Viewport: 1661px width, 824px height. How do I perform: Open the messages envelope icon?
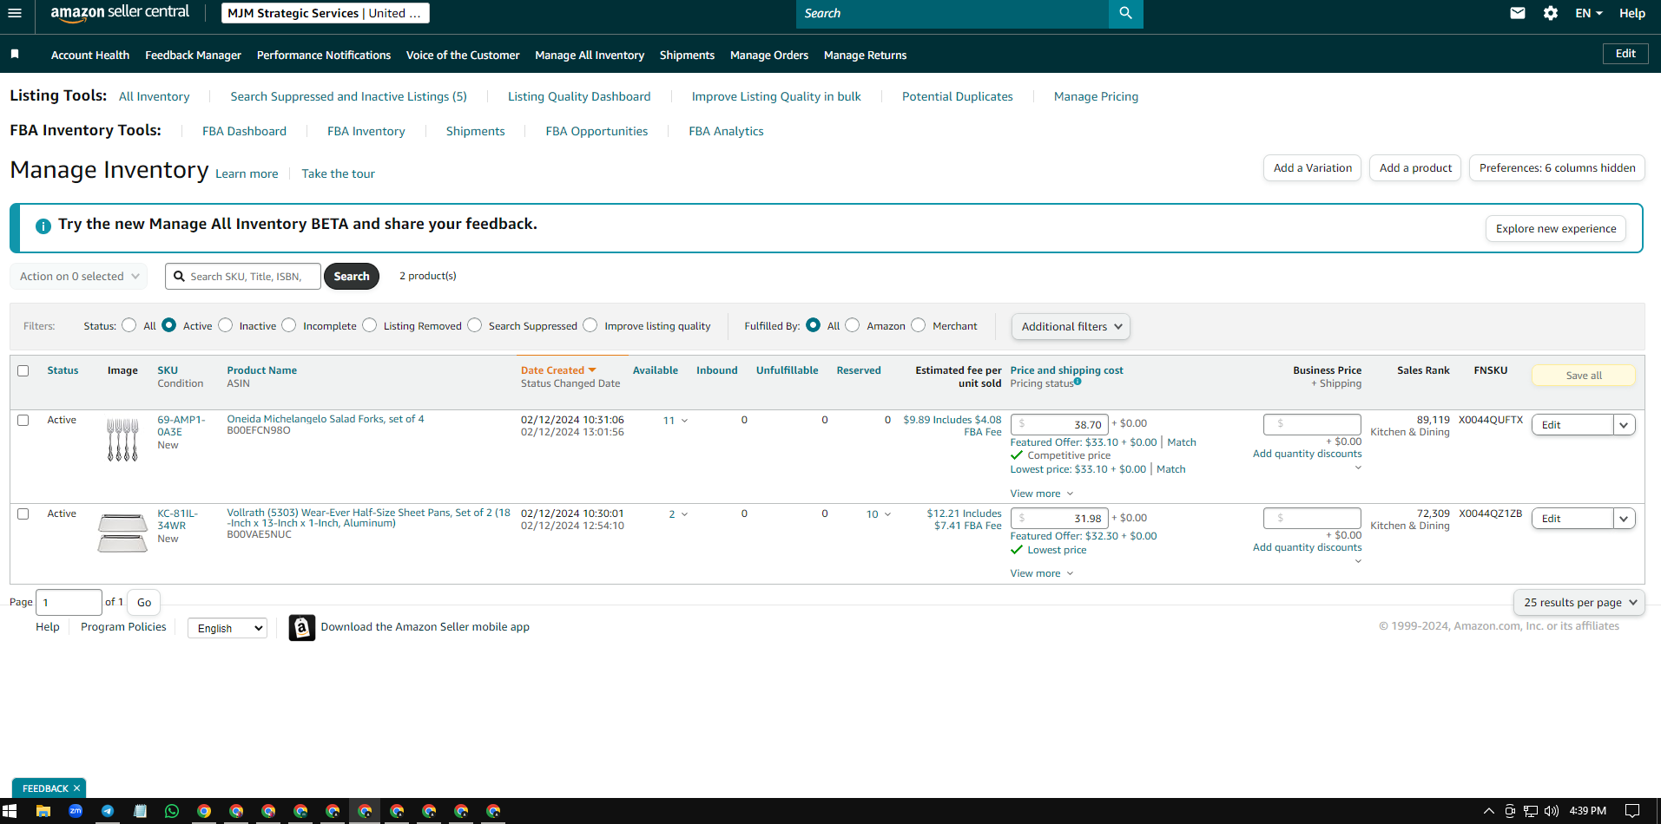[x=1518, y=13]
